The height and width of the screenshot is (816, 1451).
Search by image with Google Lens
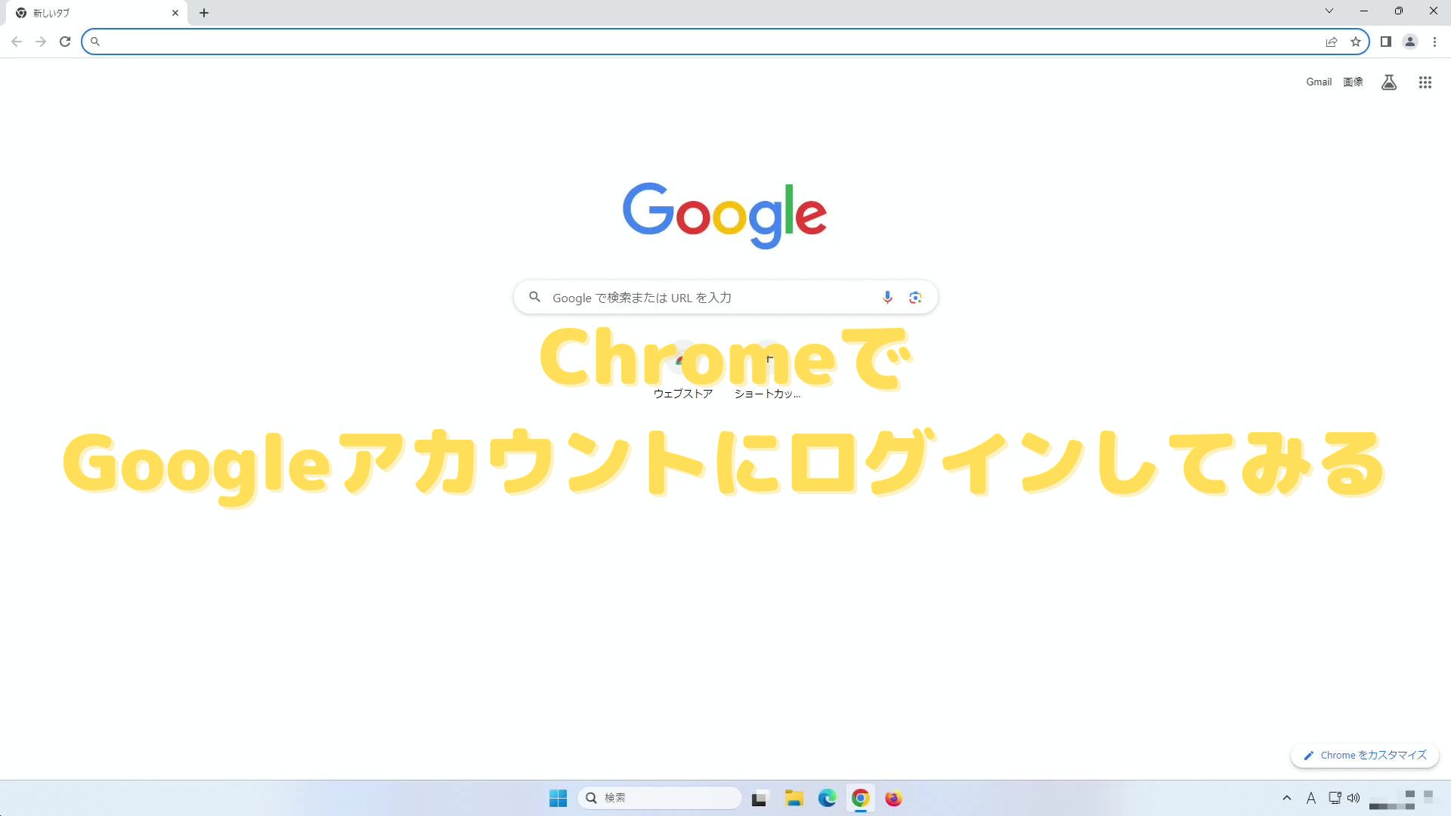click(915, 298)
